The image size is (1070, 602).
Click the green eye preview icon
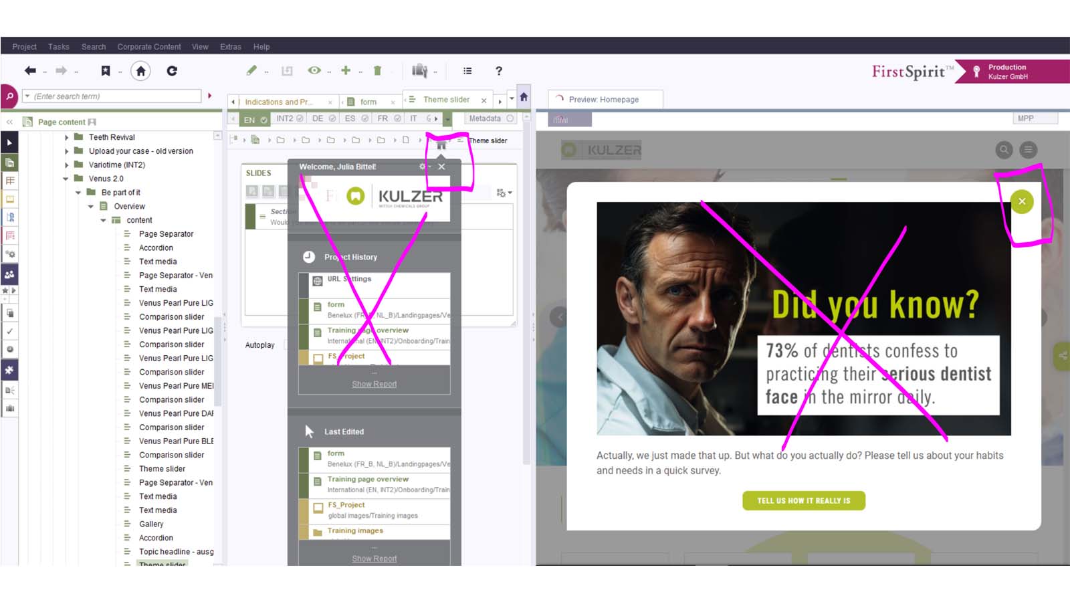click(x=314, y=70)
